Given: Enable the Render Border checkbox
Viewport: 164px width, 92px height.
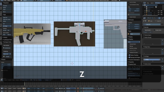Looking at the screenshot, I should [x=128, y=17].
